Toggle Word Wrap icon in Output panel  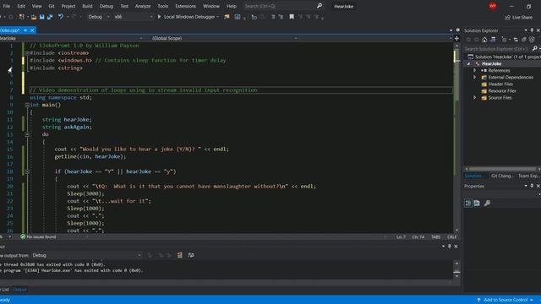point(191,255)
